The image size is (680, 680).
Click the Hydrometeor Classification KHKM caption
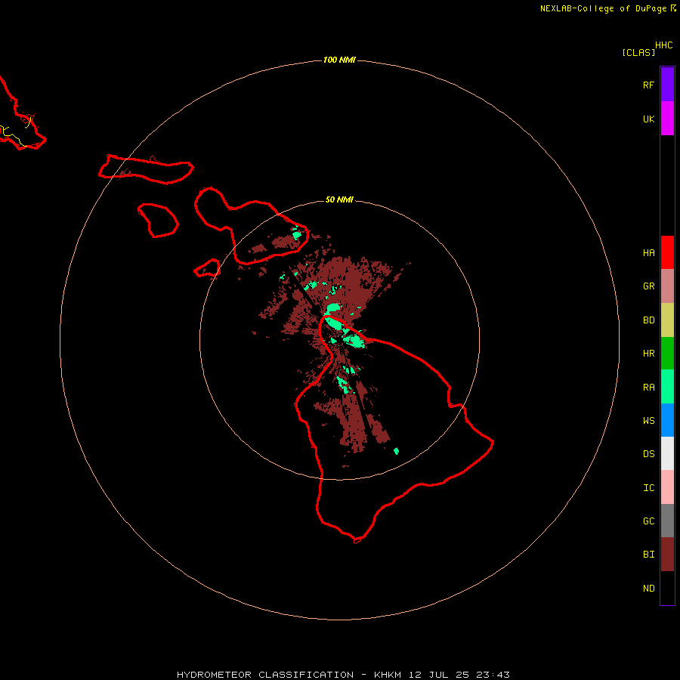343,675
